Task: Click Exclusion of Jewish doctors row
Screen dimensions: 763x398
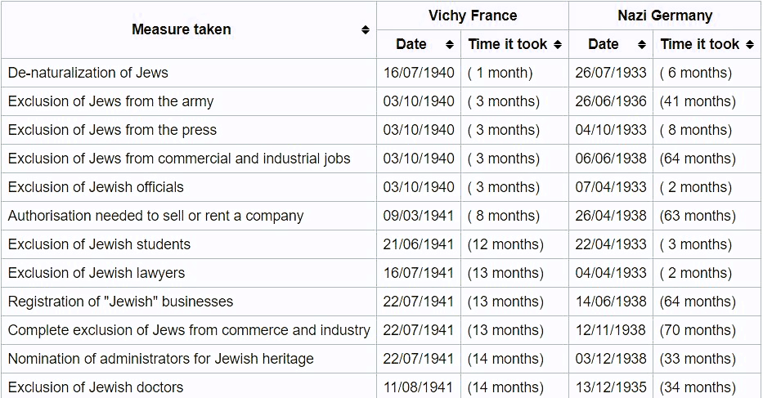Action: [96, 387]
